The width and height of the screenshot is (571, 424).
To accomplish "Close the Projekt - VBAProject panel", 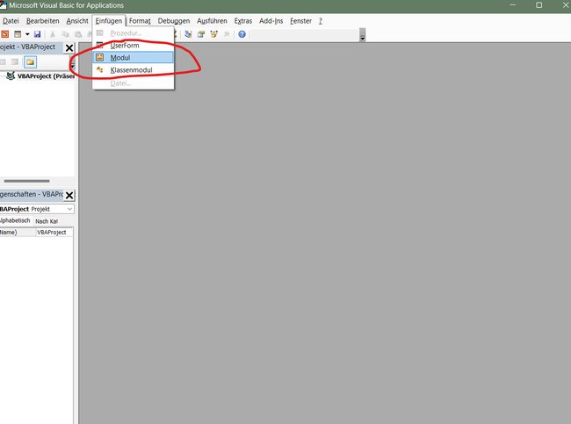I will (x=69, y=48).
